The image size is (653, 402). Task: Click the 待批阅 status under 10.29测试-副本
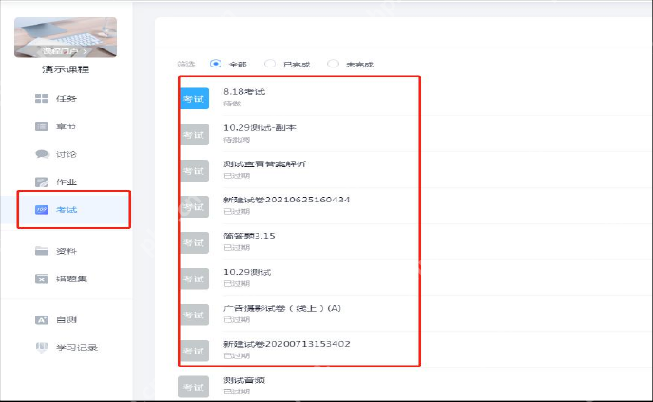click(x=237, y=140)
